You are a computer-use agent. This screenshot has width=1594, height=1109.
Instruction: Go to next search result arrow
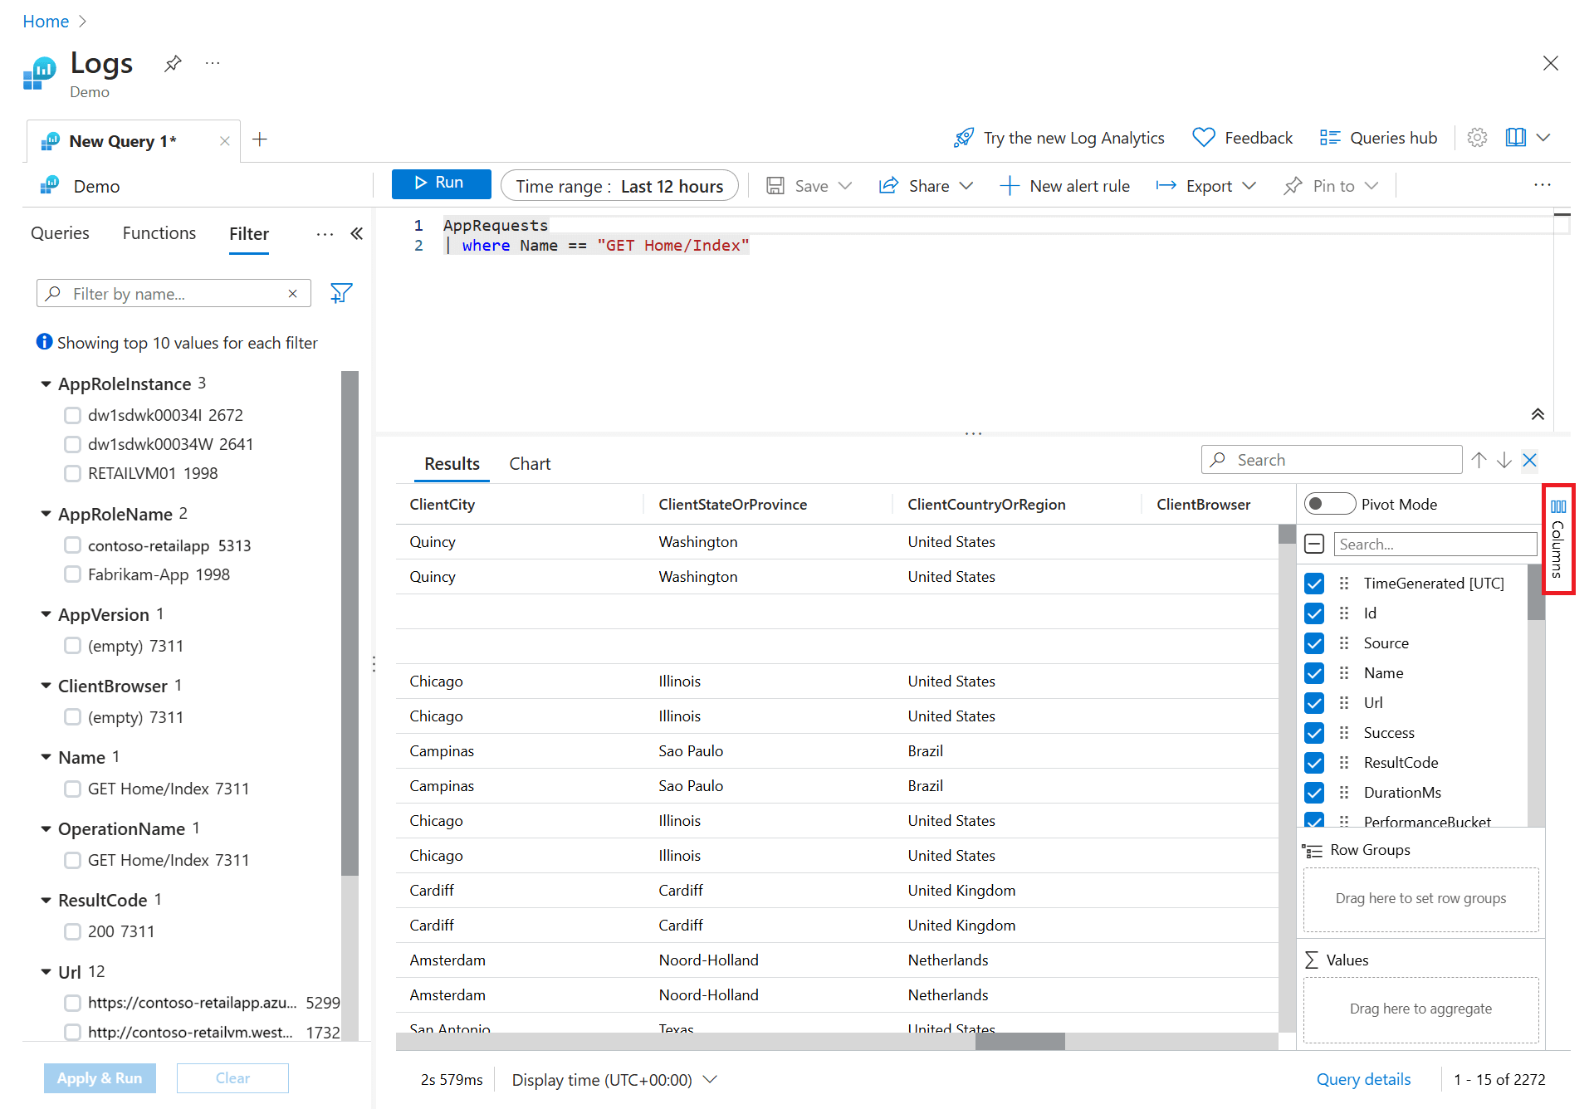(x=1504, y=460)
